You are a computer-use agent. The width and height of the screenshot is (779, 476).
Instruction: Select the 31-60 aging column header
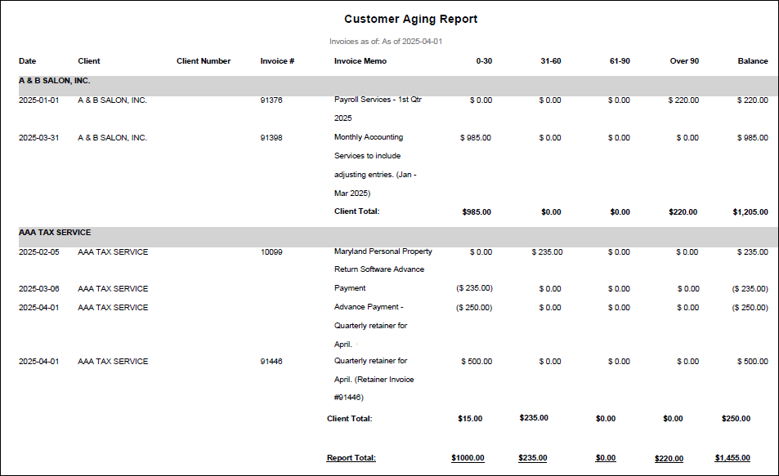(549, 61)
